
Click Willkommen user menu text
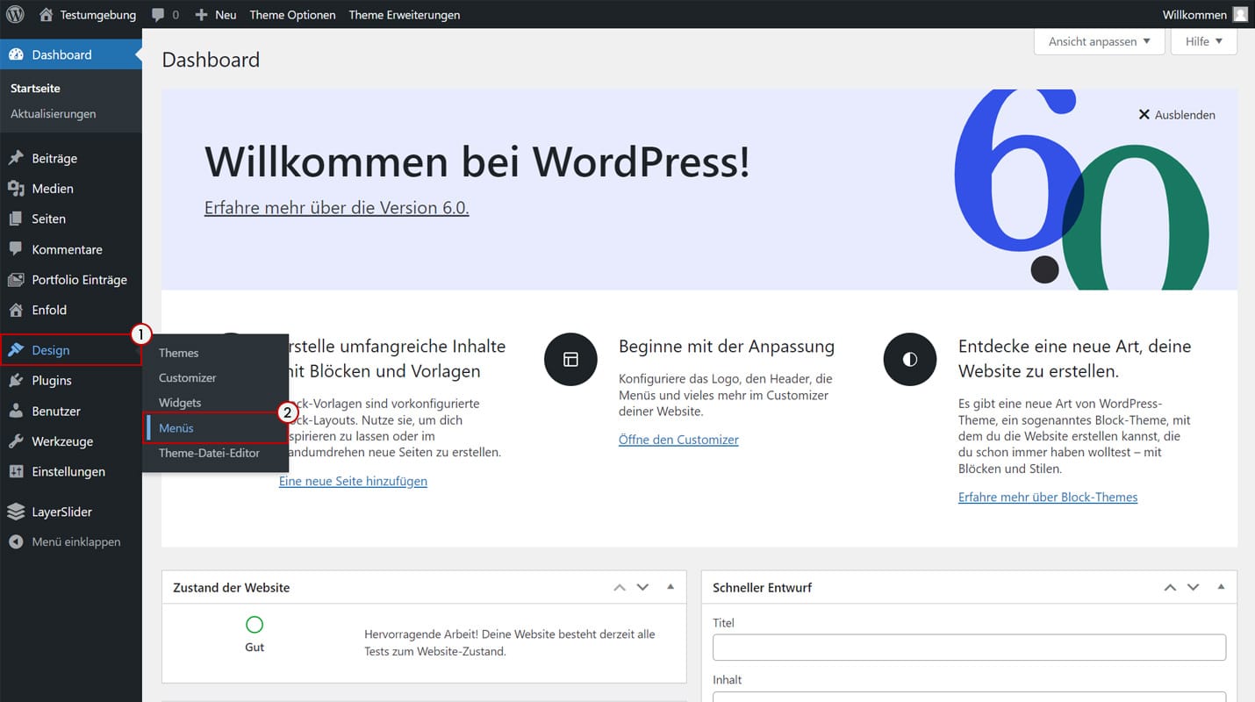tap(1194, 15)
